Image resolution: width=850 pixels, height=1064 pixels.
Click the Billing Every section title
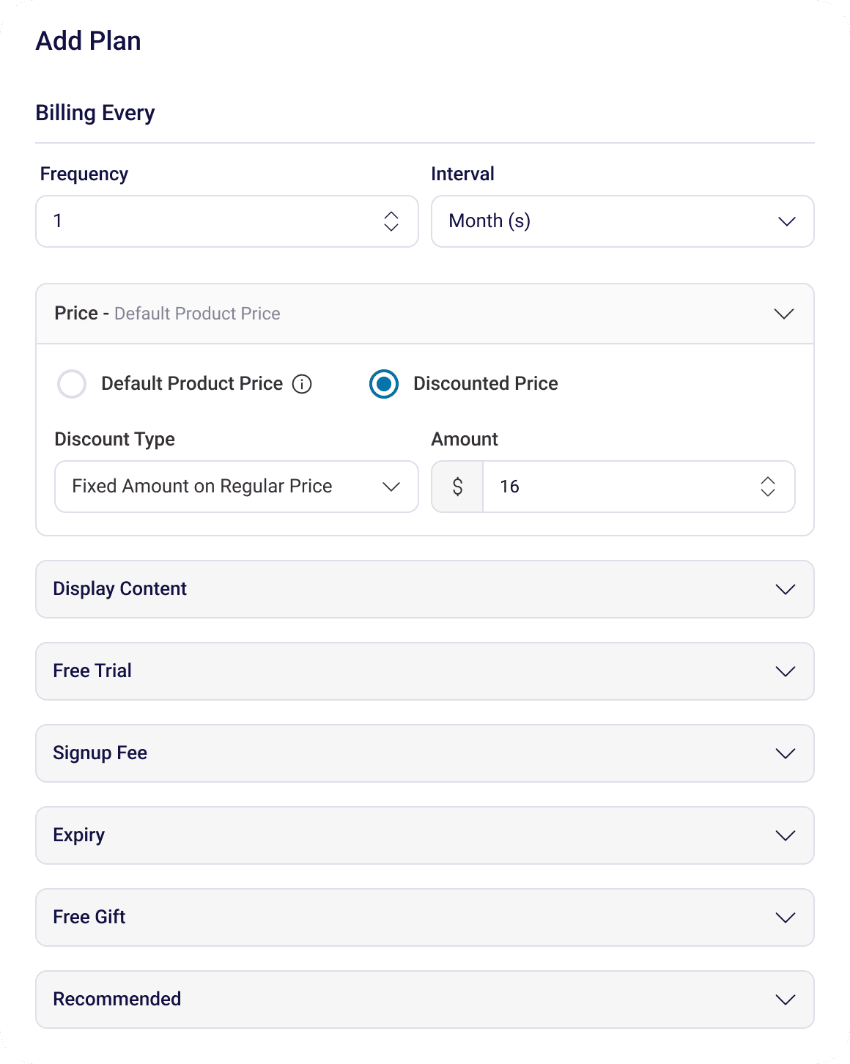click(x=95, y=113)
